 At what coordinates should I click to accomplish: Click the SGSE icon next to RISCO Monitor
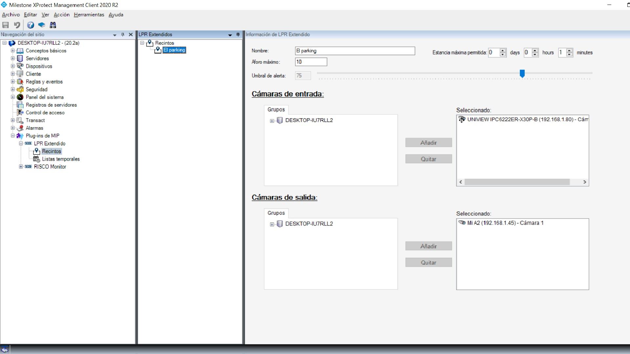point(28,167)
